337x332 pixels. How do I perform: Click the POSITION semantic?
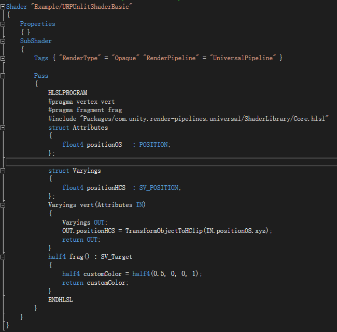coord(153,145)
